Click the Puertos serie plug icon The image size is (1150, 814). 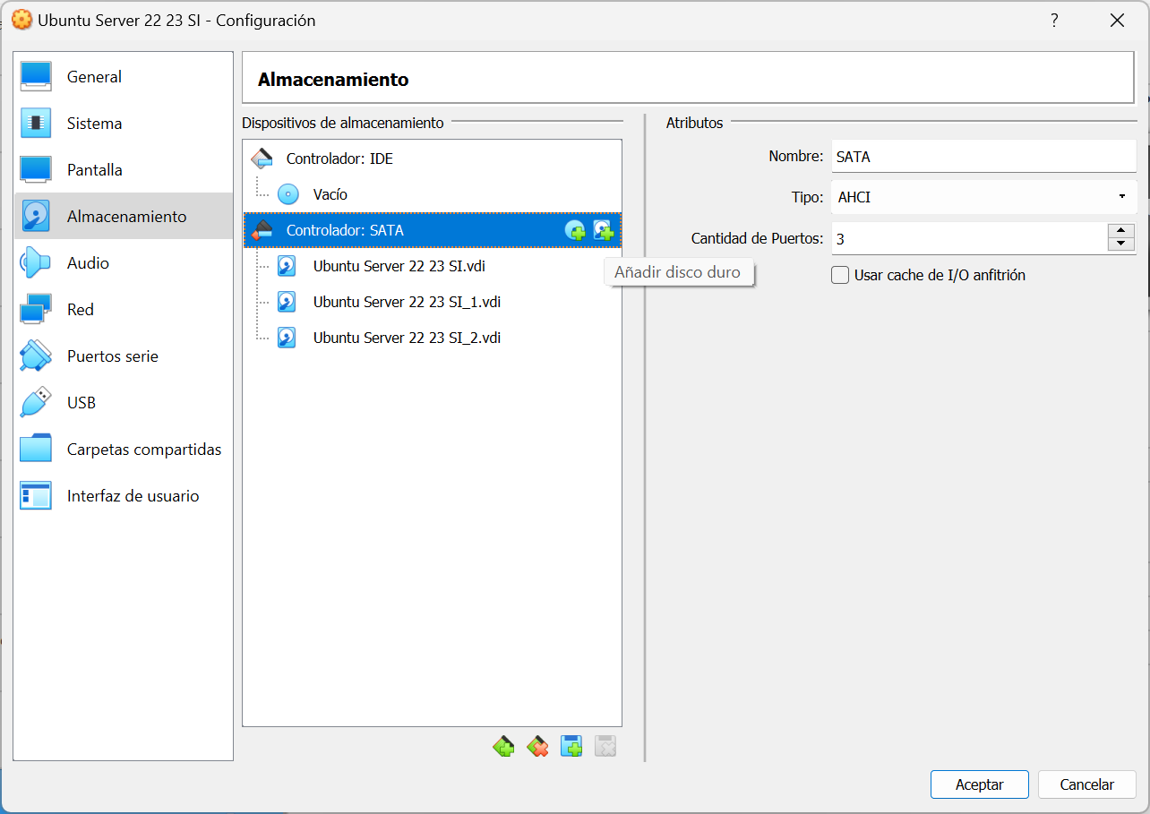click(36, 356)
